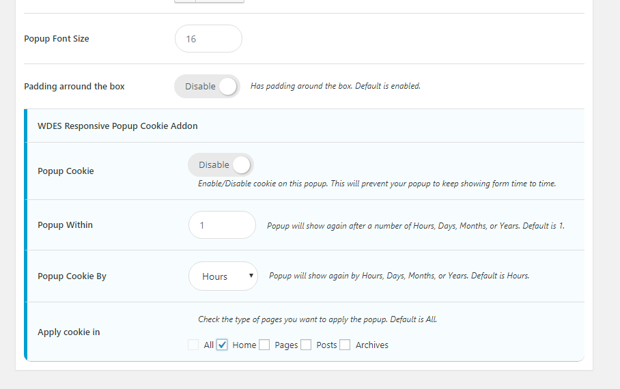Tick the Pages checkbox
Screen dimensions: 620x389
pyautogui.click(x=264, y=345)
